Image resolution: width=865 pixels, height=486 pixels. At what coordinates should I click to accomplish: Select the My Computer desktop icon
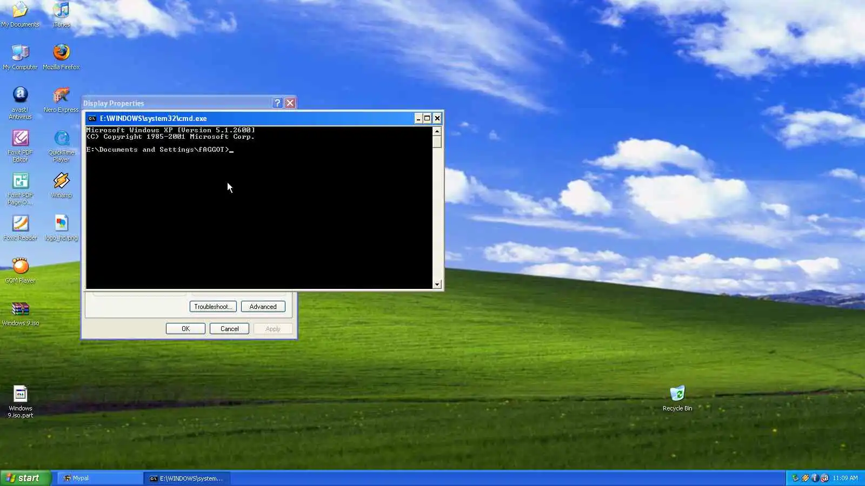[x=20, y=56]
